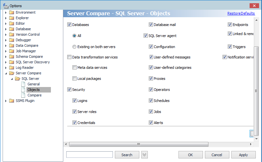Check the Meta data services box
The width and height of the screenshot is (262, 162).
[x=74, y=68]
